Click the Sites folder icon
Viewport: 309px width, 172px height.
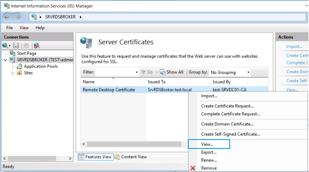click(19, 73)
